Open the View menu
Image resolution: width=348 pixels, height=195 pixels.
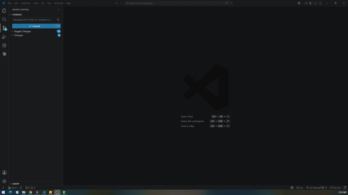pyautogui.click(x=36, y=3)
